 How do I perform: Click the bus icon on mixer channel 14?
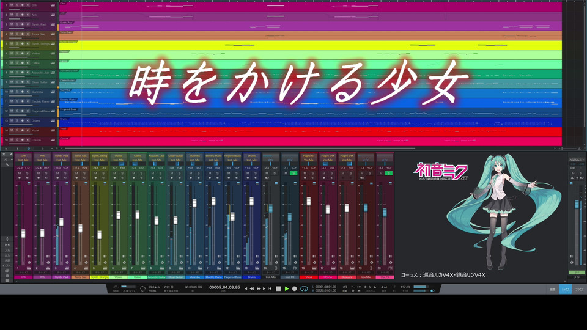276,268
